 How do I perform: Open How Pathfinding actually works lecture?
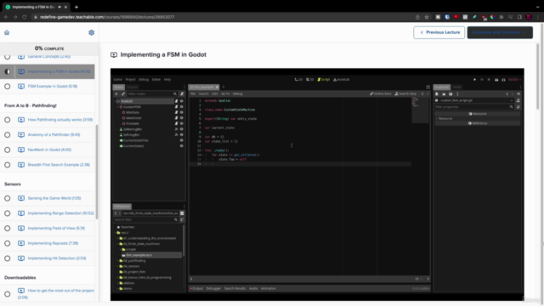[x=60, y=120]
